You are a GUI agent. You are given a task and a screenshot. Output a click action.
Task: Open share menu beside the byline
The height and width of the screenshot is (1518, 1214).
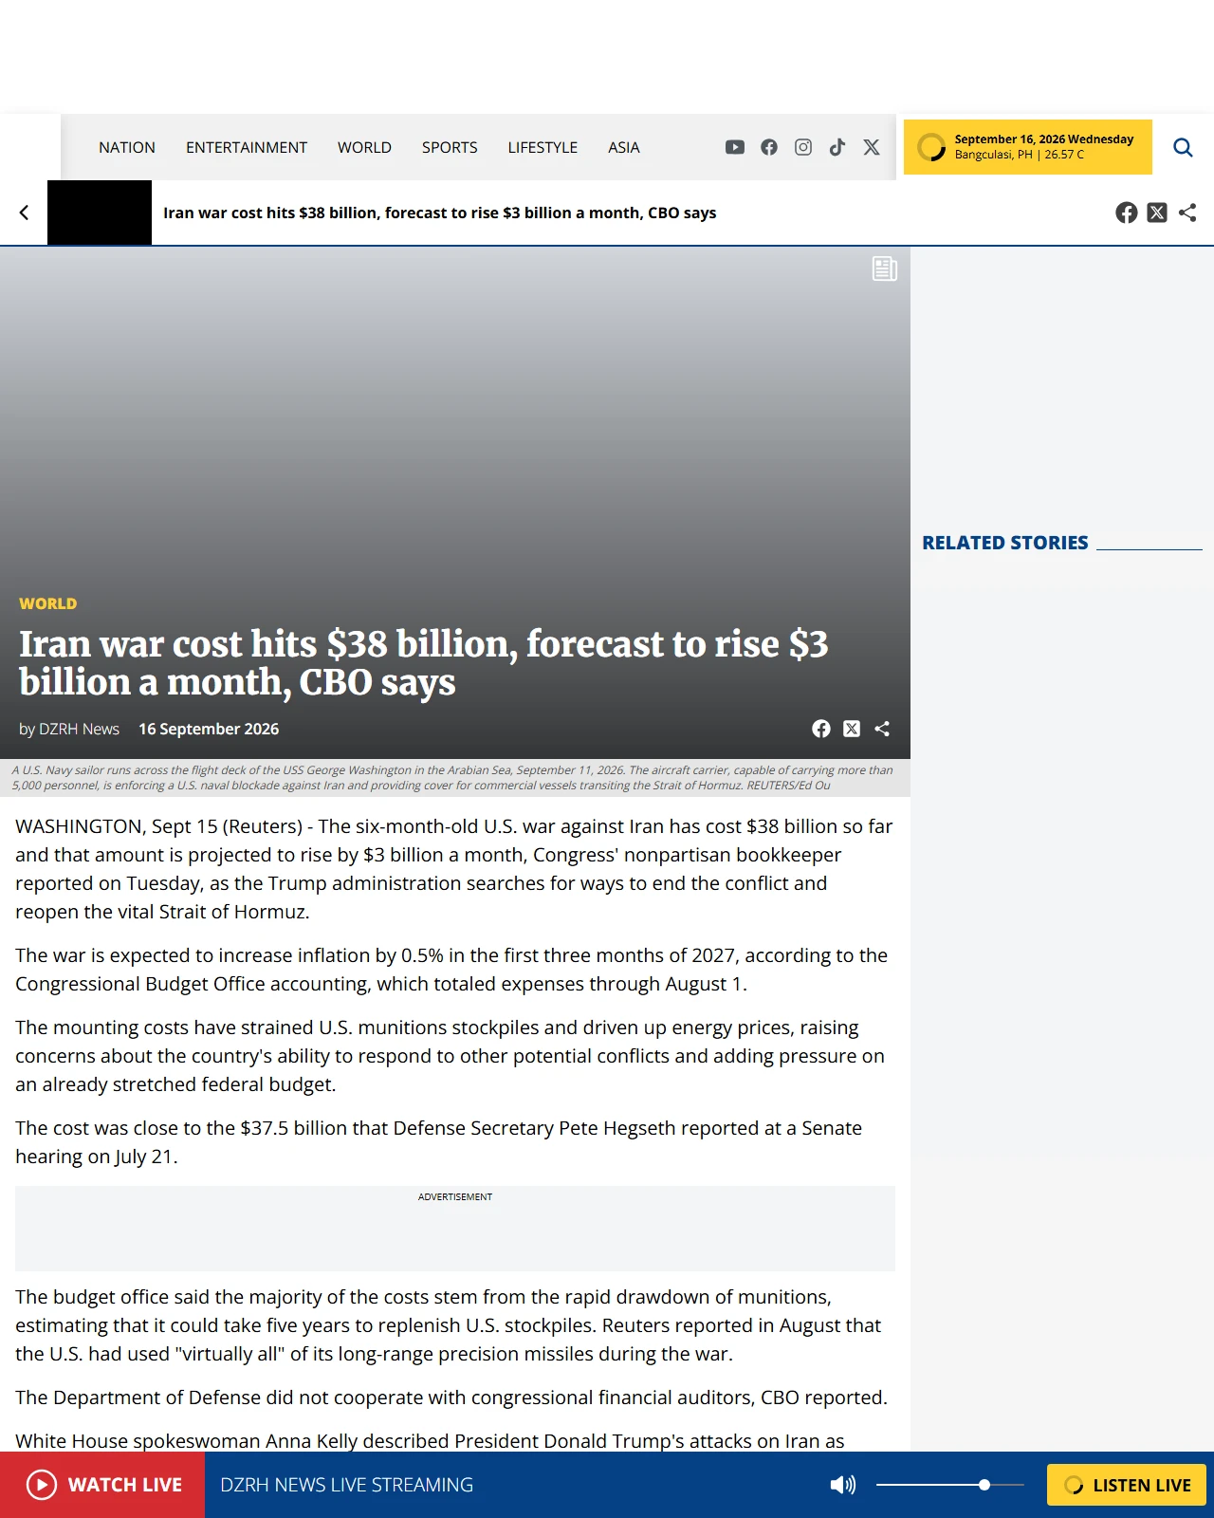tap(882, 729)
